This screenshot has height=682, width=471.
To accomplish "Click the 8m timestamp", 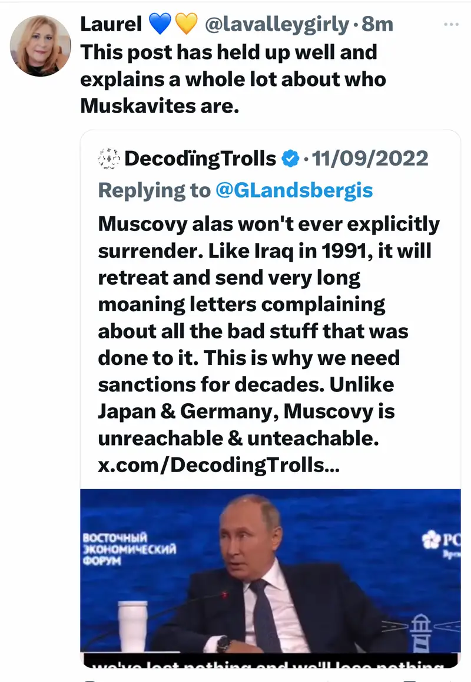I will click(377, 24).
